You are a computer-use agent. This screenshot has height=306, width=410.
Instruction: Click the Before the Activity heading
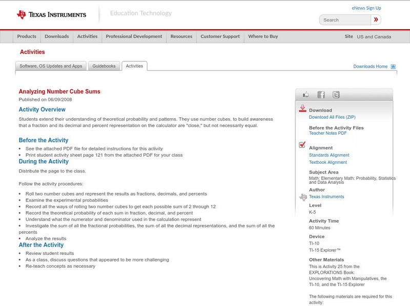tap(44, 140)
